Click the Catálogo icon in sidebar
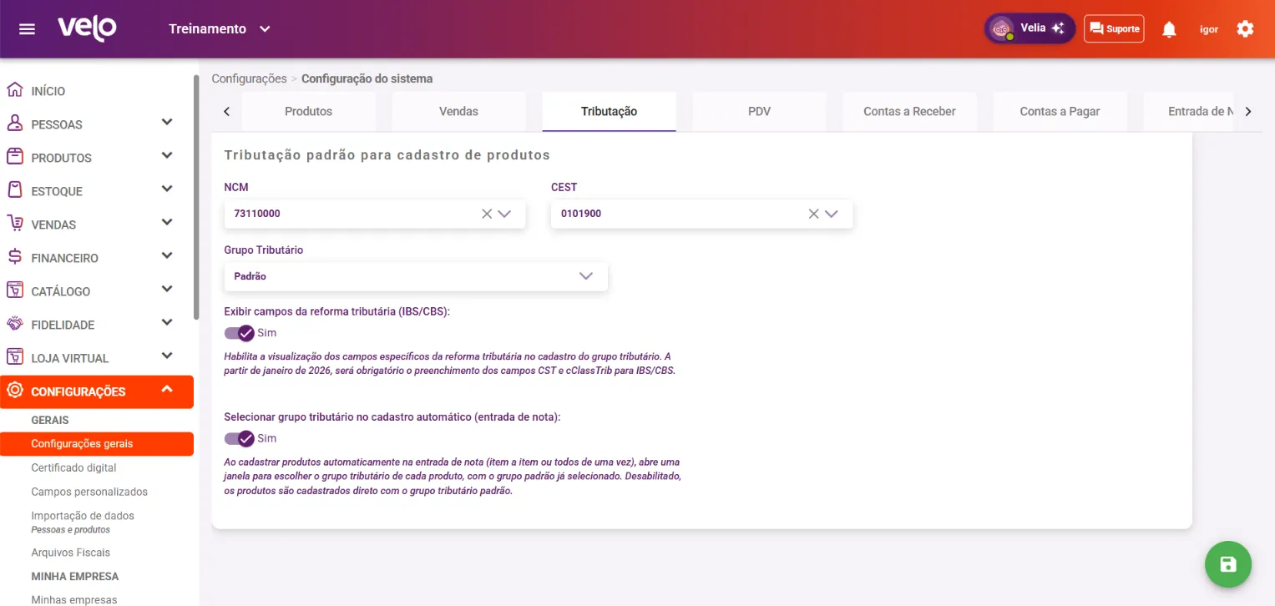 (x=14, y=290)
